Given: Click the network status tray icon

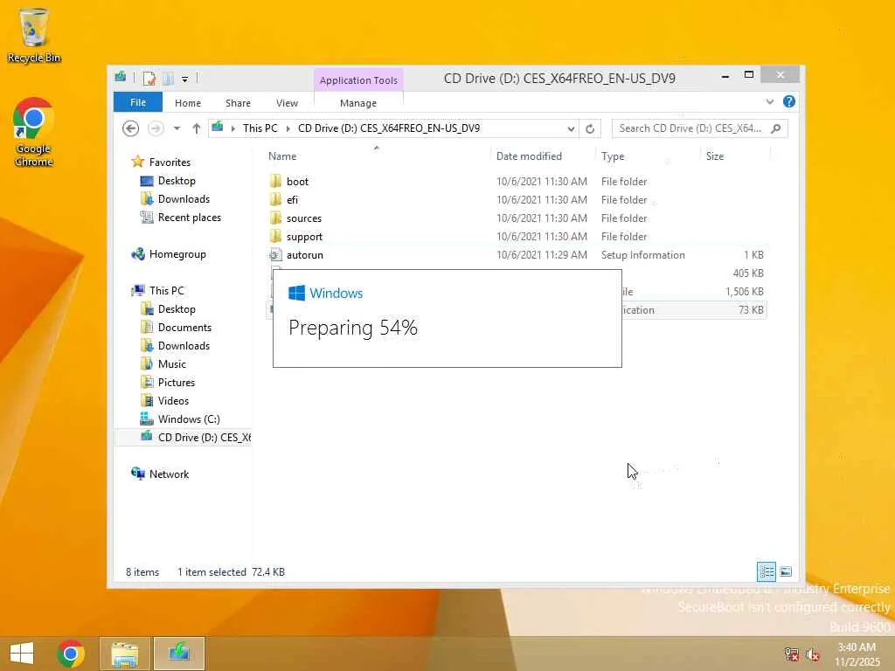Looking at the screenshot, I should (792, 654).
